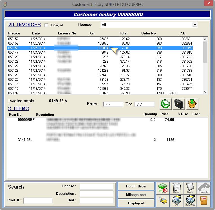
Task: Click the invoice list scrollbar thumb
Action: tap(205, 52)
